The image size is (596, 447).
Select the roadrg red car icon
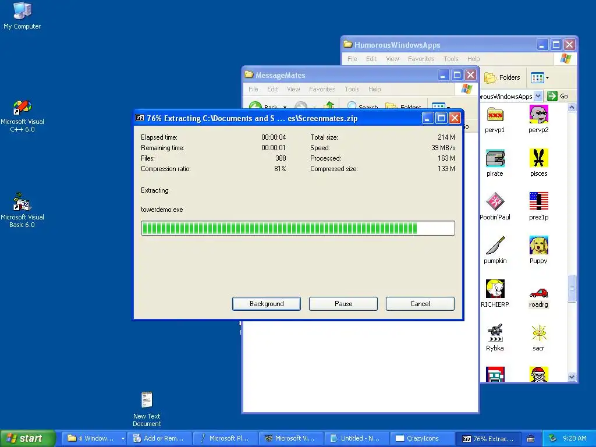(x=538, y=297)
